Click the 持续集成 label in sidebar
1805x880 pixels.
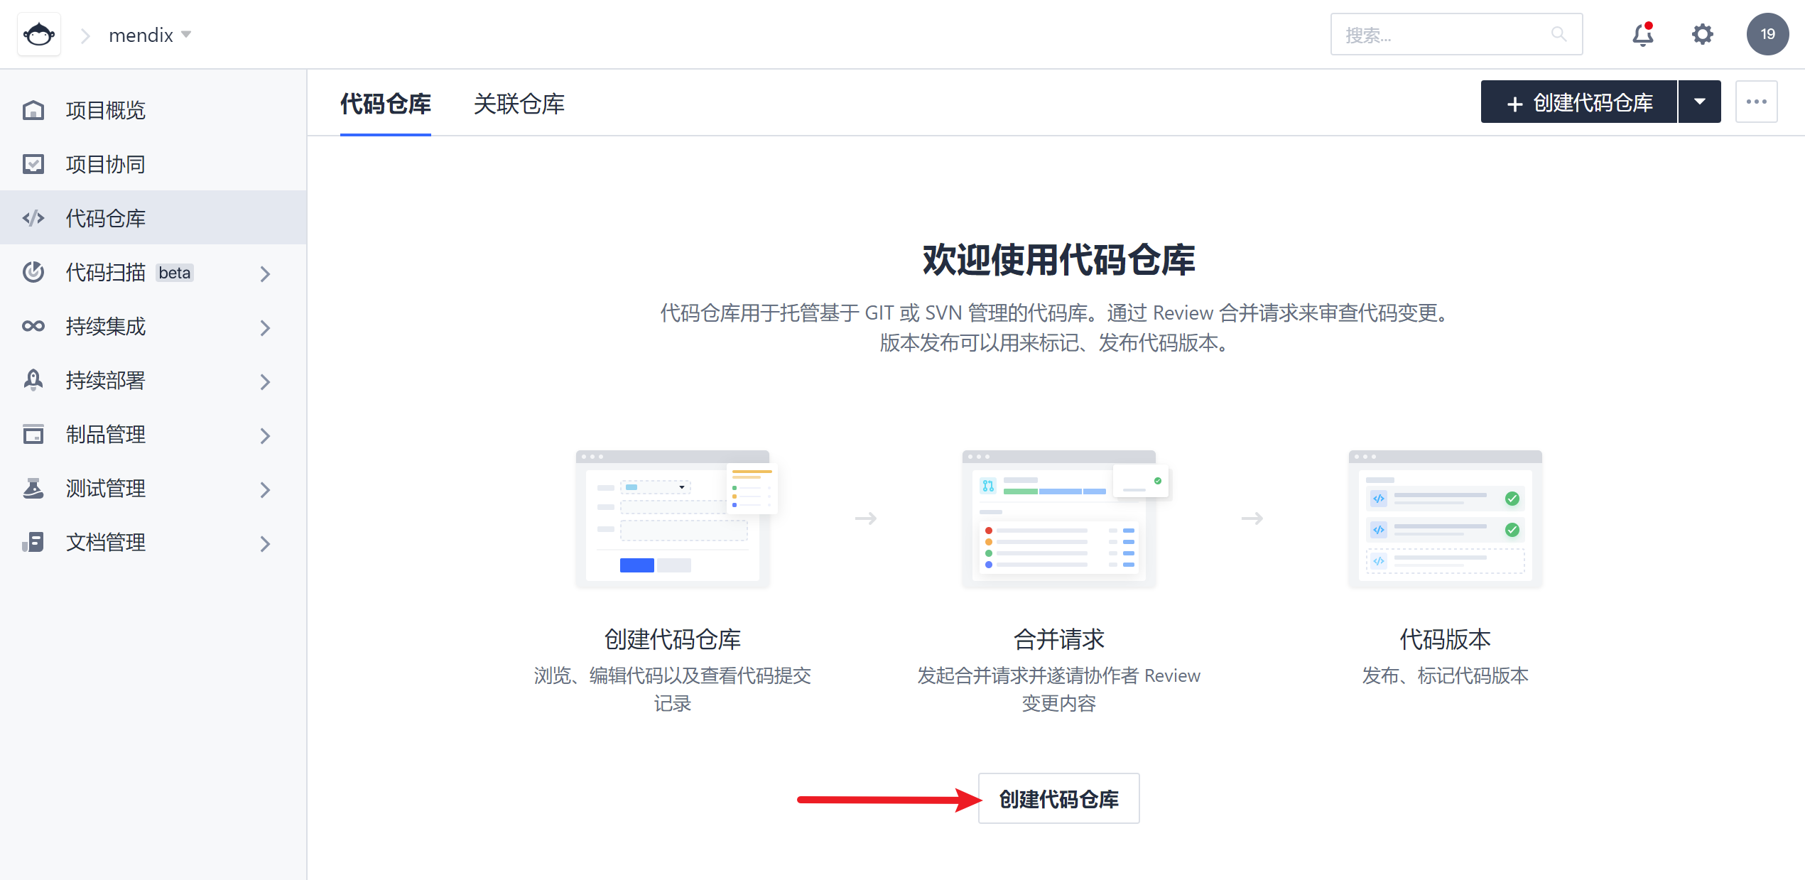pos(106,326)
